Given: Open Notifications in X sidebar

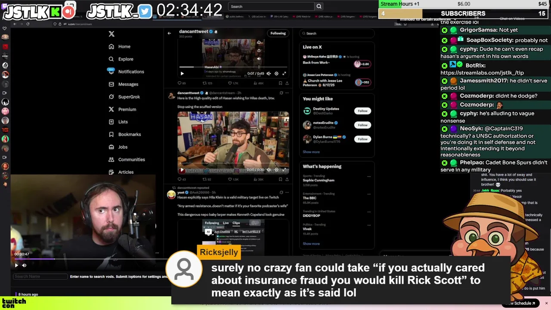Looking at the screenshot, I should point(126,71).
